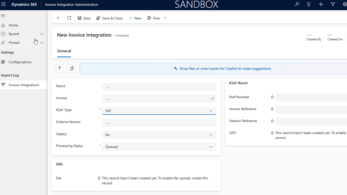Click the smart paste clipboard icon
The height and width of the screenshot is (195, 347).
72,69
